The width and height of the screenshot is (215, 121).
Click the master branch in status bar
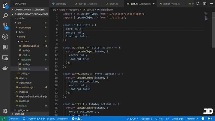click(14, 119)
